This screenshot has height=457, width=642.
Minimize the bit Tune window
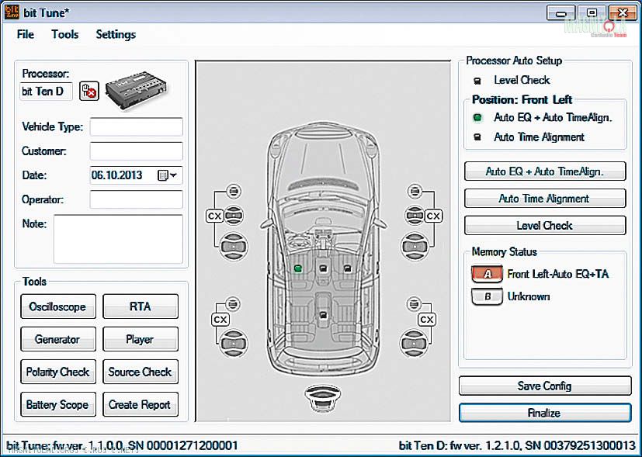pos(561,12)
